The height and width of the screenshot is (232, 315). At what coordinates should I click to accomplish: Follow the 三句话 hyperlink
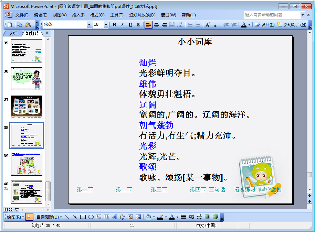[x=217, y=189]
